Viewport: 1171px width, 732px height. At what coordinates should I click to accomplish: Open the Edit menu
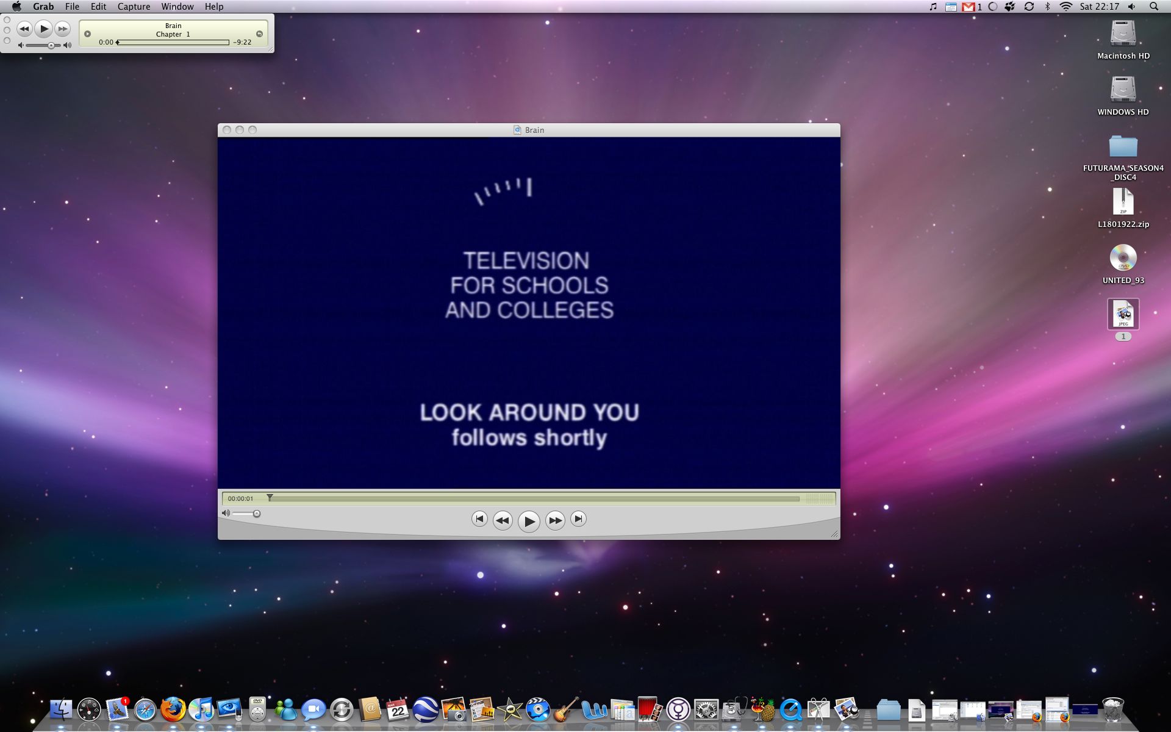coord(98,7)
